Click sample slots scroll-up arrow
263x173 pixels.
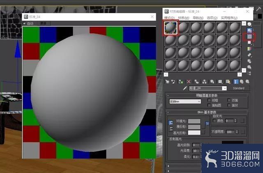[244, 23]
